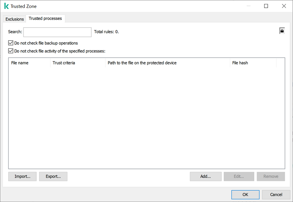Click the Kaspersky logo in the title bar
Viewport: 293px width, 202px height.
coord(6,6)
